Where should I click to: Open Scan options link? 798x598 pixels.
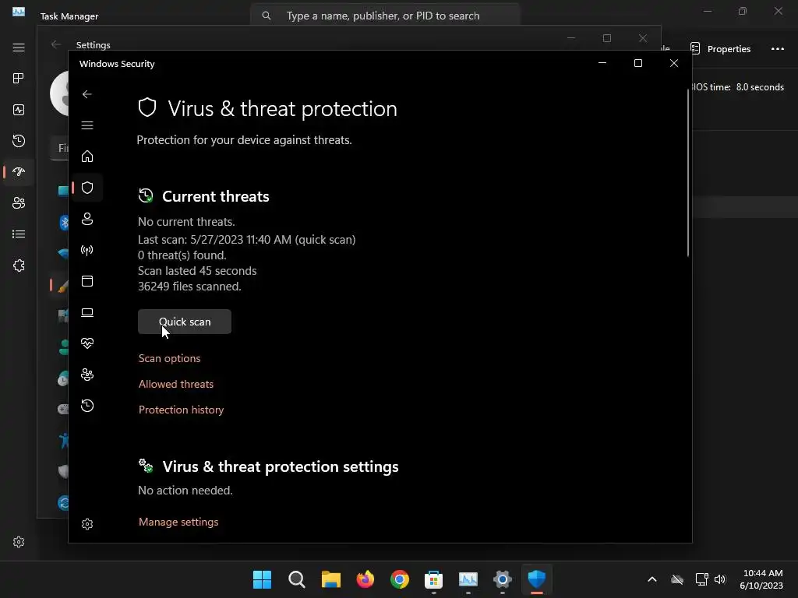[x=169, y=358]
